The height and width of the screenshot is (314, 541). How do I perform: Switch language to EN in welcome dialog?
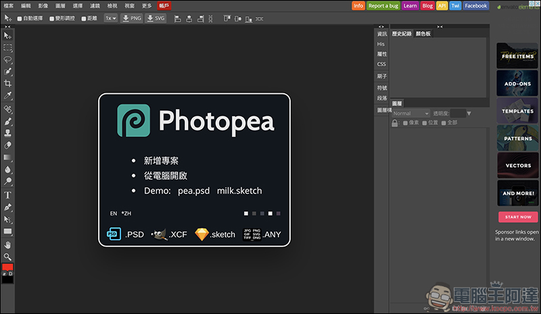point(114,213)
